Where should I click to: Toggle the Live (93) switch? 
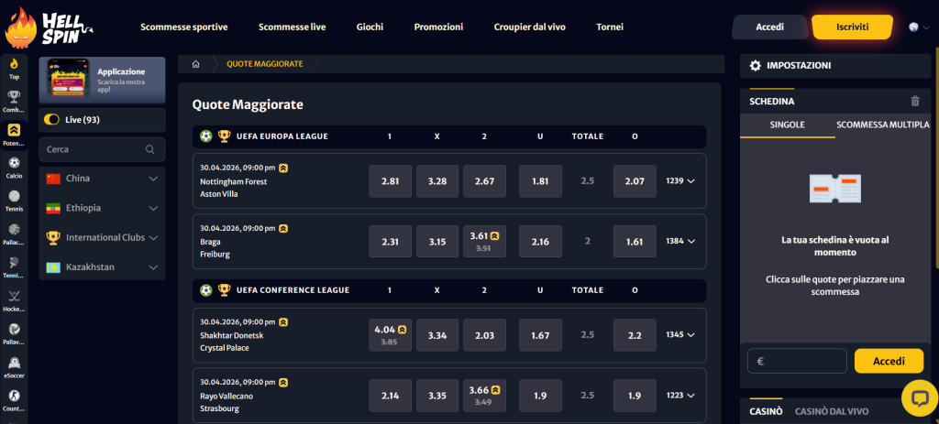(51, 120)
